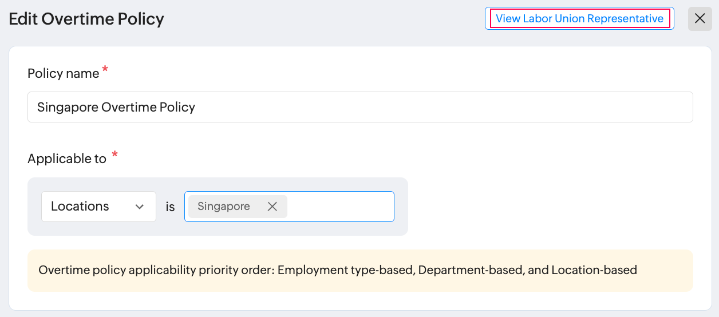Click the Applicable to label

click(x=67, y=158)
